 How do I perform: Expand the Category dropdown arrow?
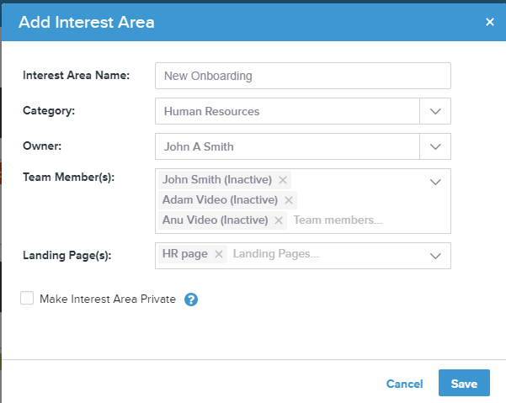point(435,111)
